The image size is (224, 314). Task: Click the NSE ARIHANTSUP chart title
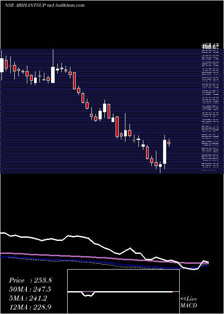click(44, 5)
